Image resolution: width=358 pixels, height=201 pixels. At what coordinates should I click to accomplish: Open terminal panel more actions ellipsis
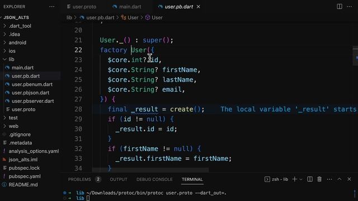(329, 179)
